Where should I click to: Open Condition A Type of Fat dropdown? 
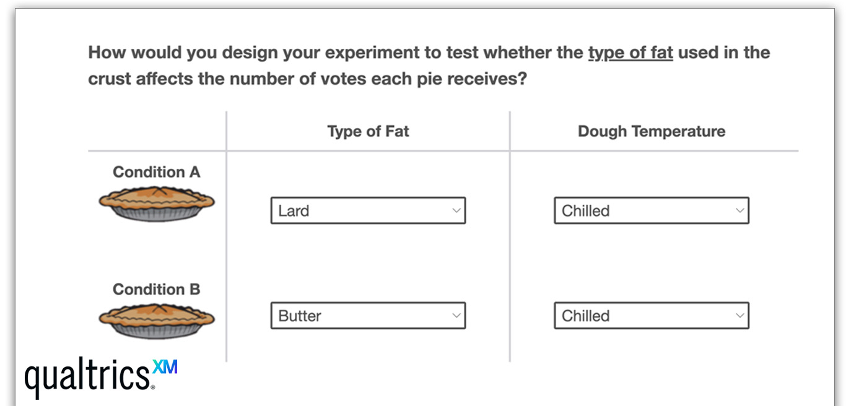tap(368, 210)
